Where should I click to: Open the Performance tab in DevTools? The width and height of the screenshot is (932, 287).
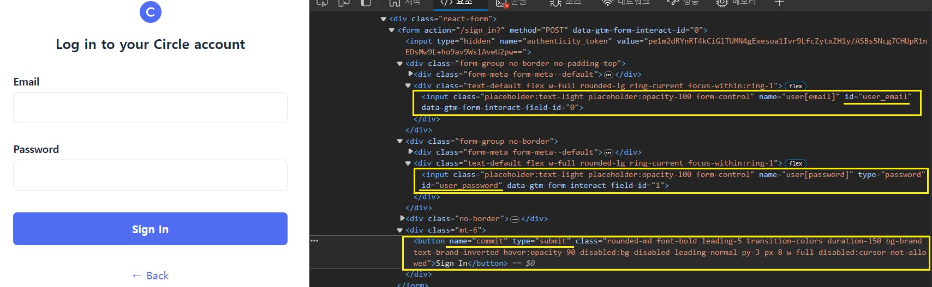pyautogui.click(x=682, y=3)
